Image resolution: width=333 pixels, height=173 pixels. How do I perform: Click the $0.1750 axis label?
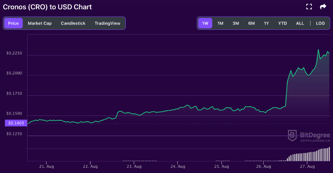(14, 94)
